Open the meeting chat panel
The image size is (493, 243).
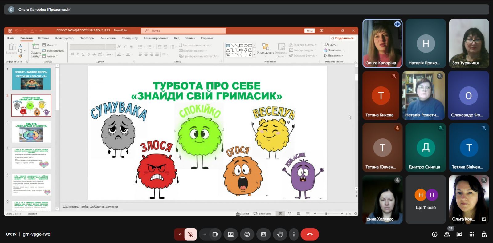pos(459,234)
